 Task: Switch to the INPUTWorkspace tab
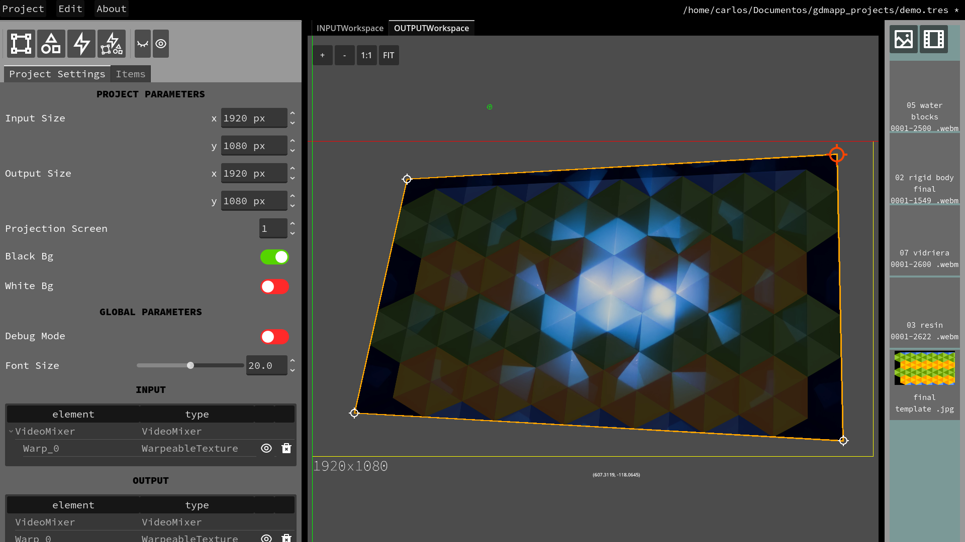[x=350, y=28]
